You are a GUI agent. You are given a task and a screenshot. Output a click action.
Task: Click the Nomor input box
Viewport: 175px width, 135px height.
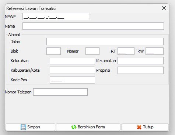point(92,51)
